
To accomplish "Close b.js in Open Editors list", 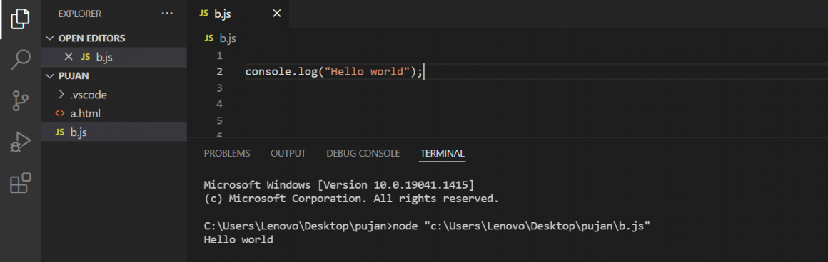I will [x=68, y=57].
